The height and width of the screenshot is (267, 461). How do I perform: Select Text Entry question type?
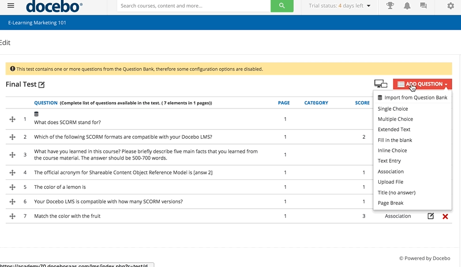(389, 161)
